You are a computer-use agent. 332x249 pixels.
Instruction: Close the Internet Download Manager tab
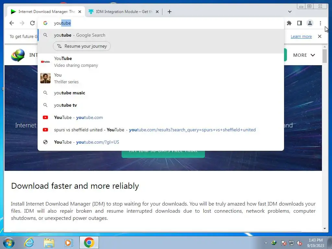click(80, 12)
